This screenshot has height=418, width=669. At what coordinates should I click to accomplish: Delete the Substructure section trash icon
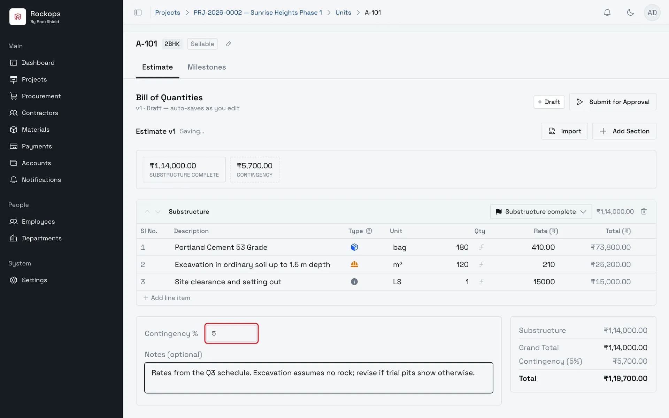point(644,211)
